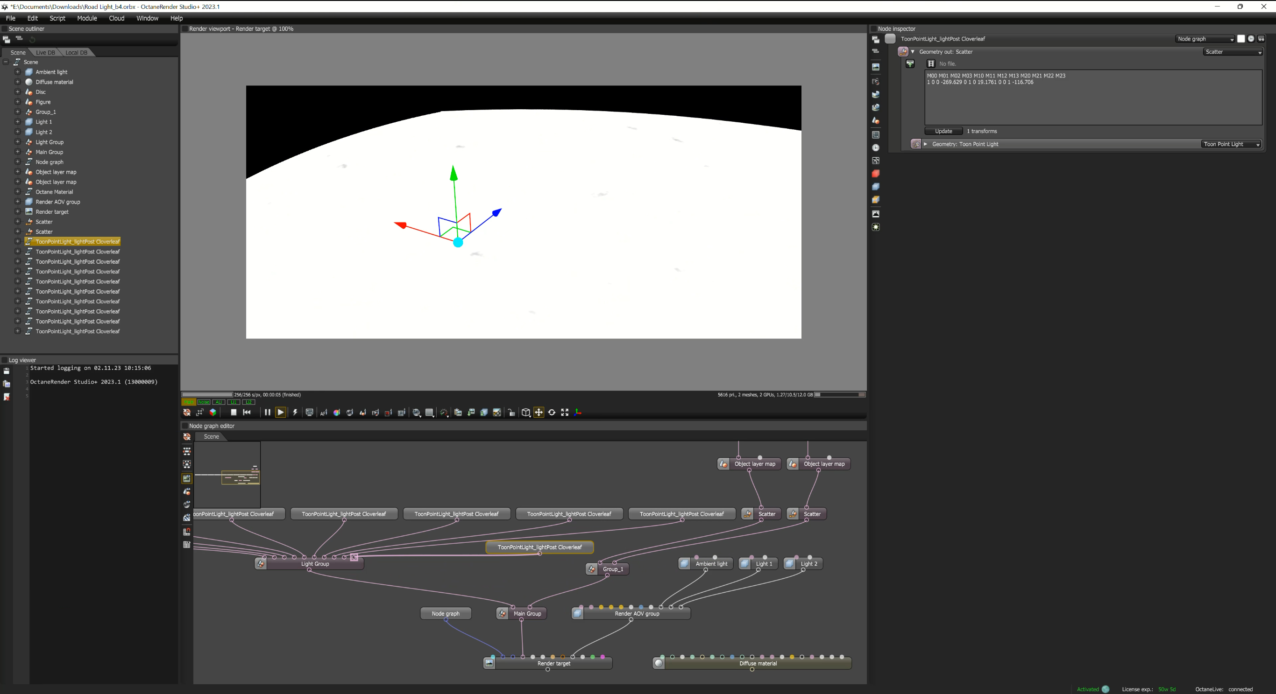
Task: Switch to the Live DB tab
Action: click(x=46, y=52)
